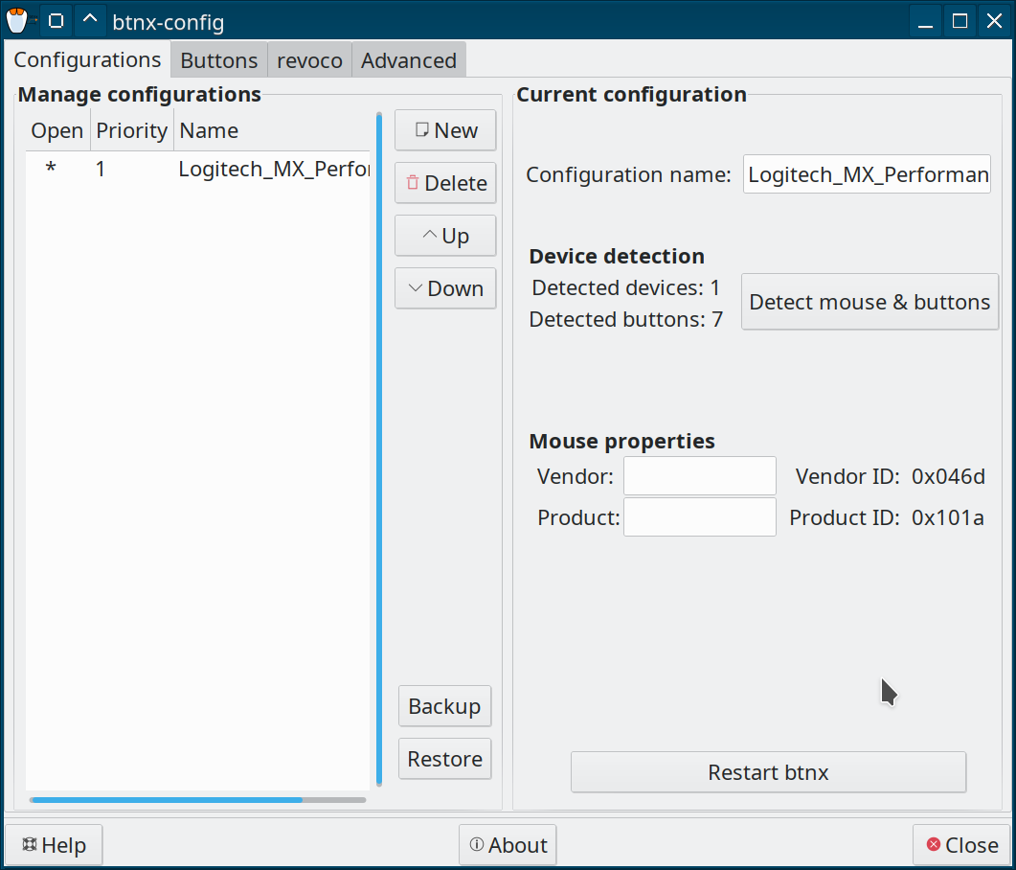The height and width of the screenshot is (870, 1016).
Task: Click the vertical scrollbar of configuration list
Action: (379, 449)
